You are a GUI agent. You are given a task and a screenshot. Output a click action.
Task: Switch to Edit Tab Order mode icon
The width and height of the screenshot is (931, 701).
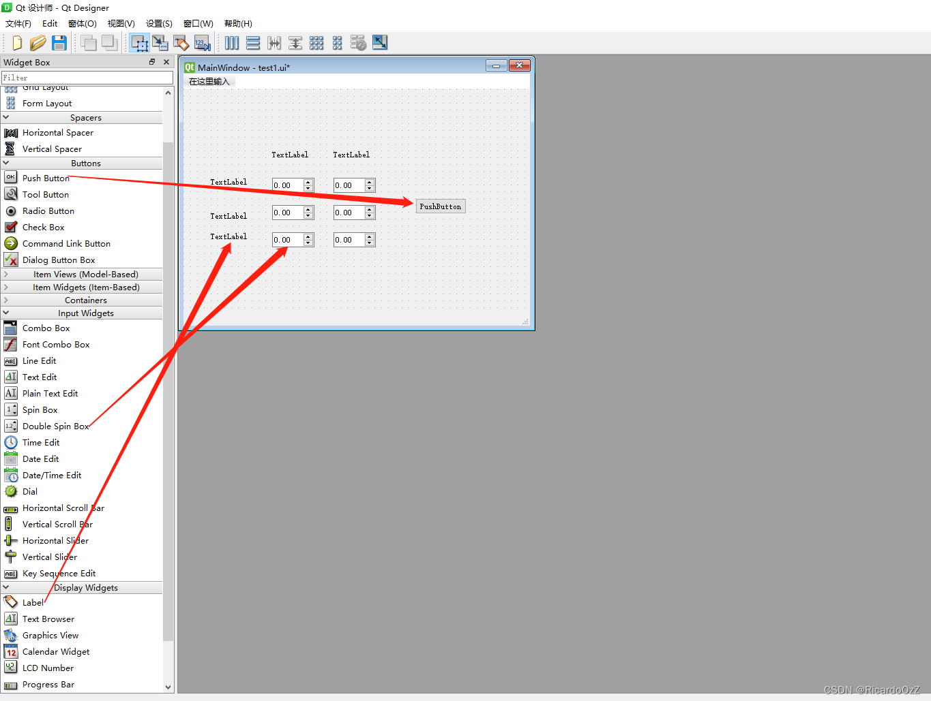tap(203, 43)
